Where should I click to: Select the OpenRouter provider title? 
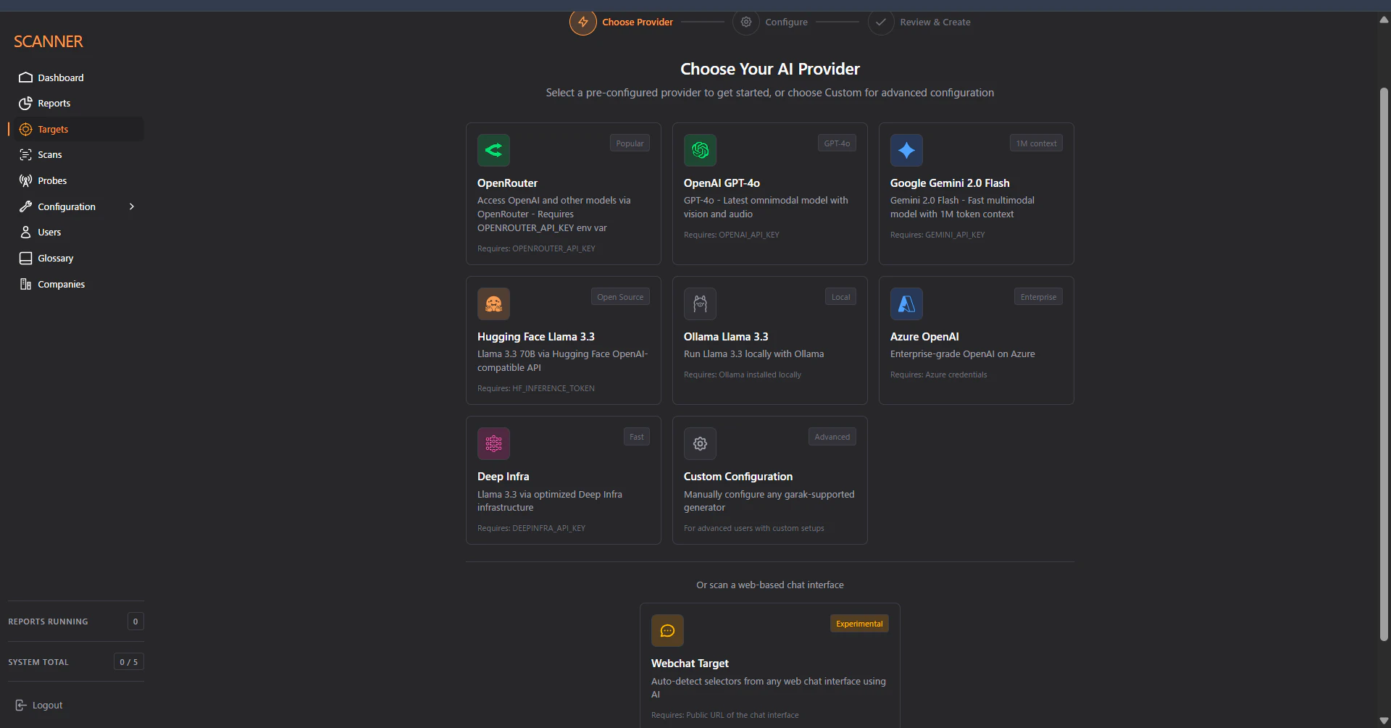(507, 183)
